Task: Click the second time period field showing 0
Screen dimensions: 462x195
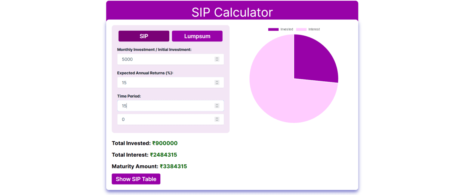Action: tap(171, 119)
